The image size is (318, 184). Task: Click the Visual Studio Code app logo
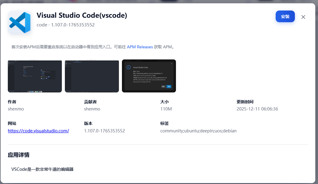coord(20,22)
